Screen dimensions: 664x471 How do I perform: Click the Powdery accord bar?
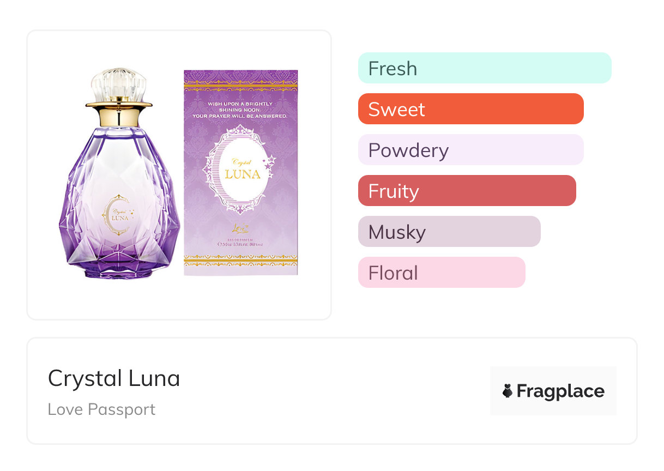(470, 150)
